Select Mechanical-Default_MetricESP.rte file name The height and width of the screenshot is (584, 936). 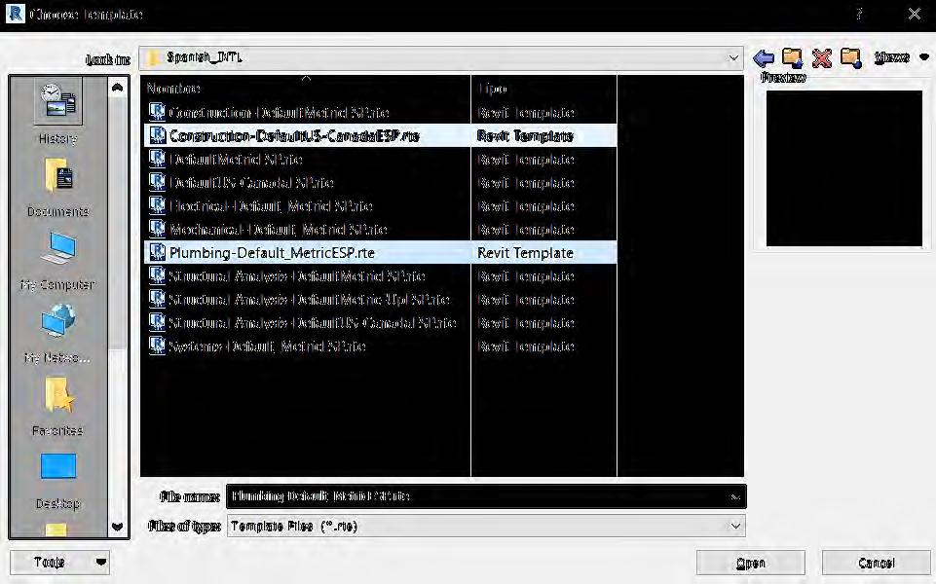[x=279, y=229]
